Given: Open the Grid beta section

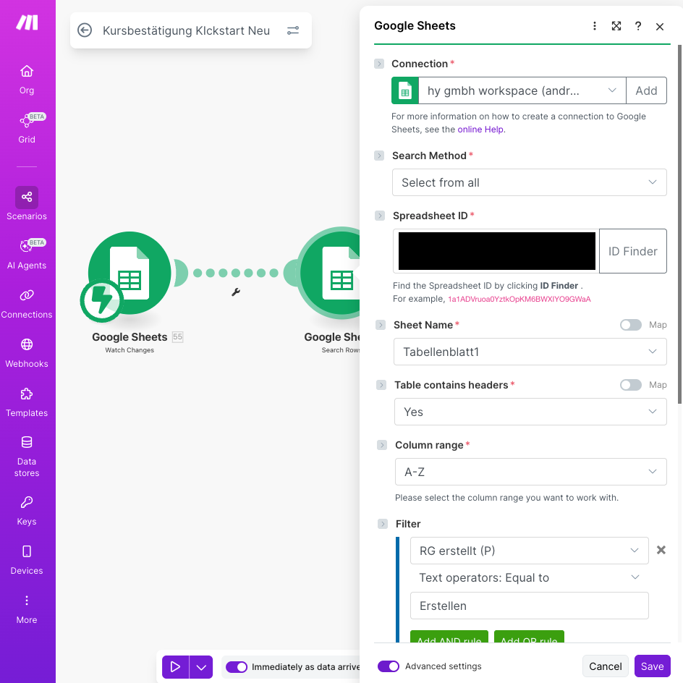Looking at the screenshot, I should 27,129.
